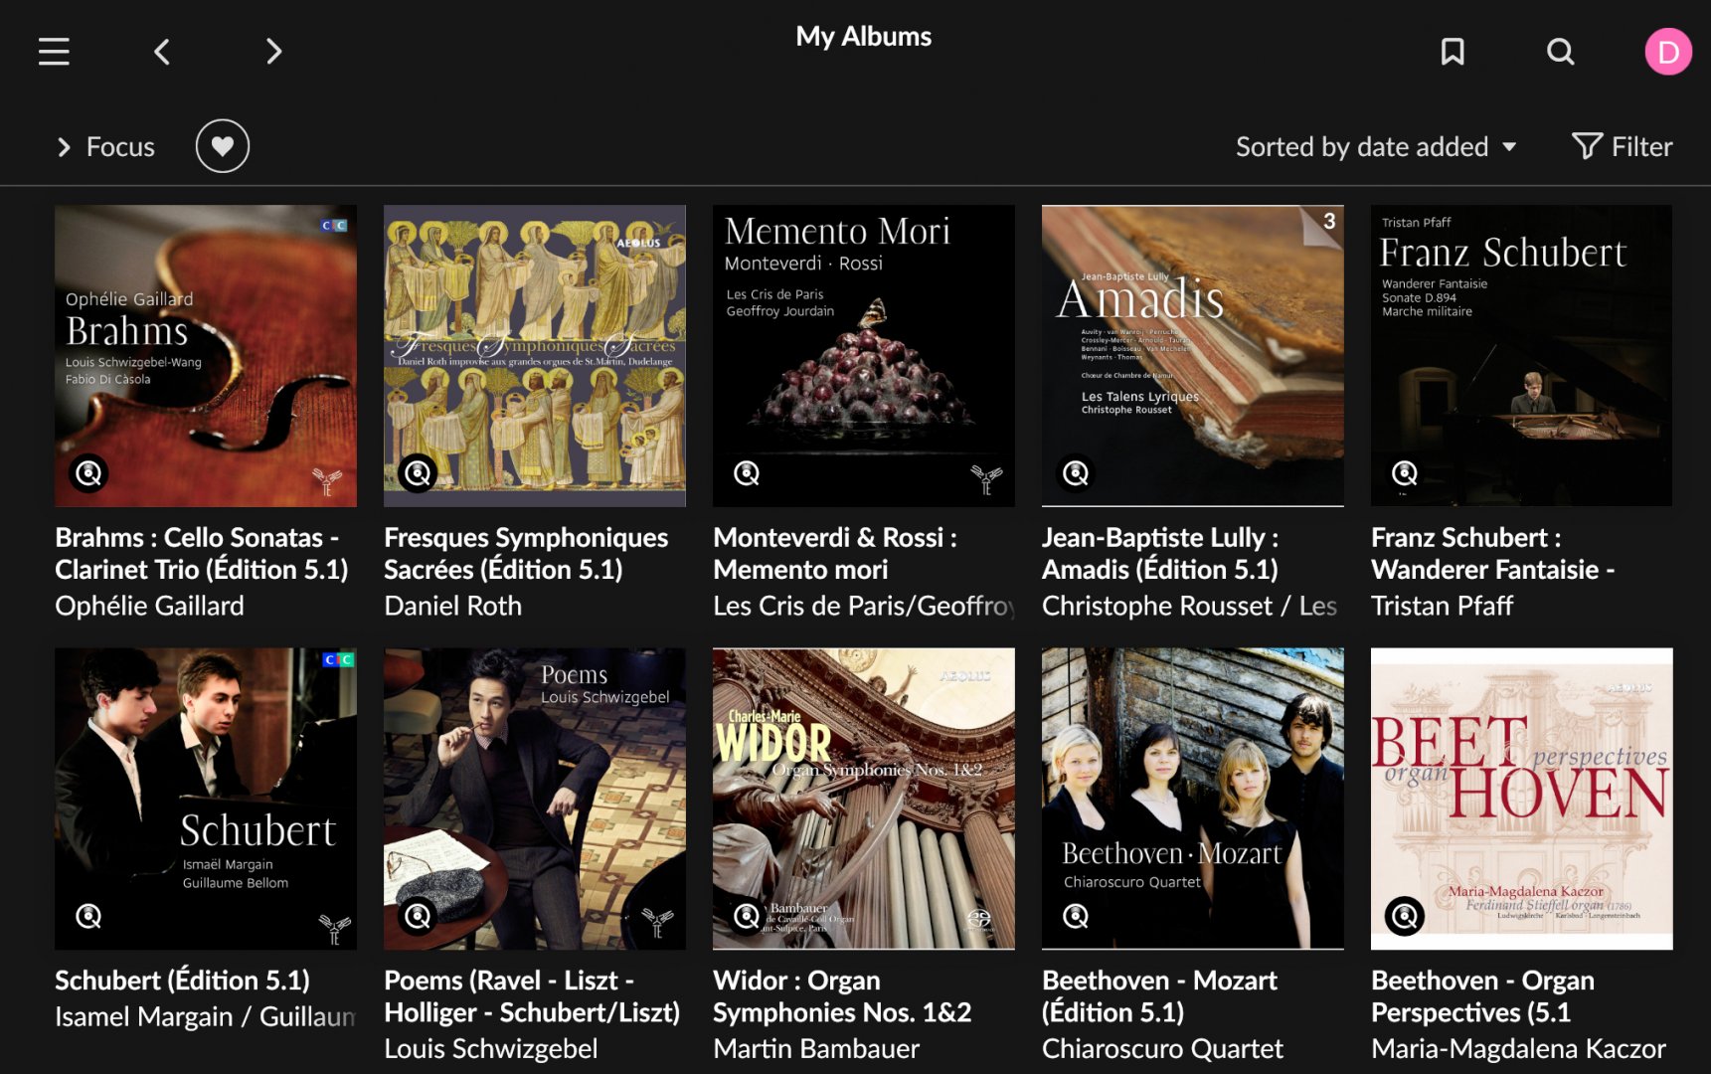This screenshot has width=1711, height=1074.
Task: Click Qobuz badge on Brahms cover
Action: tap(88, 473)
